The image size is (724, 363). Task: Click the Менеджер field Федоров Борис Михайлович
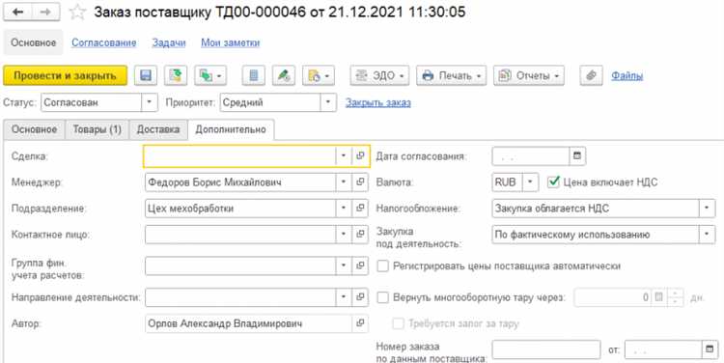pyautogui.click(x=240, y=181)
